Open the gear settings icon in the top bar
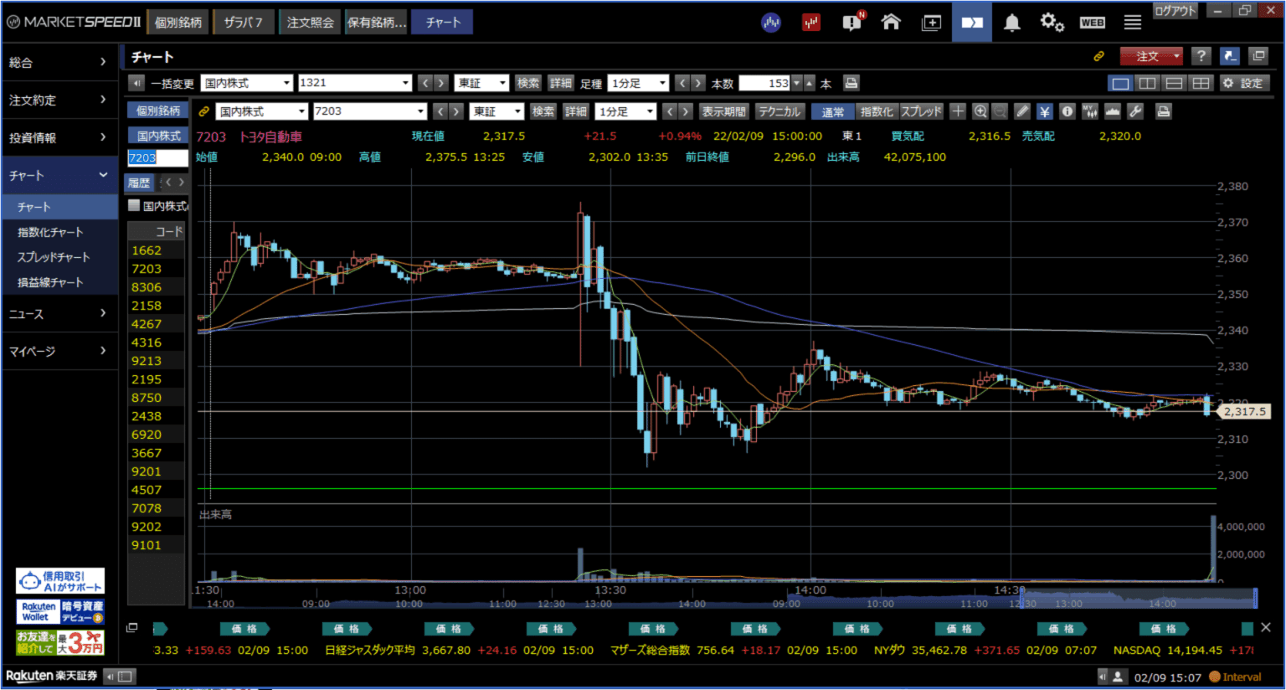 coord(1052,23)
